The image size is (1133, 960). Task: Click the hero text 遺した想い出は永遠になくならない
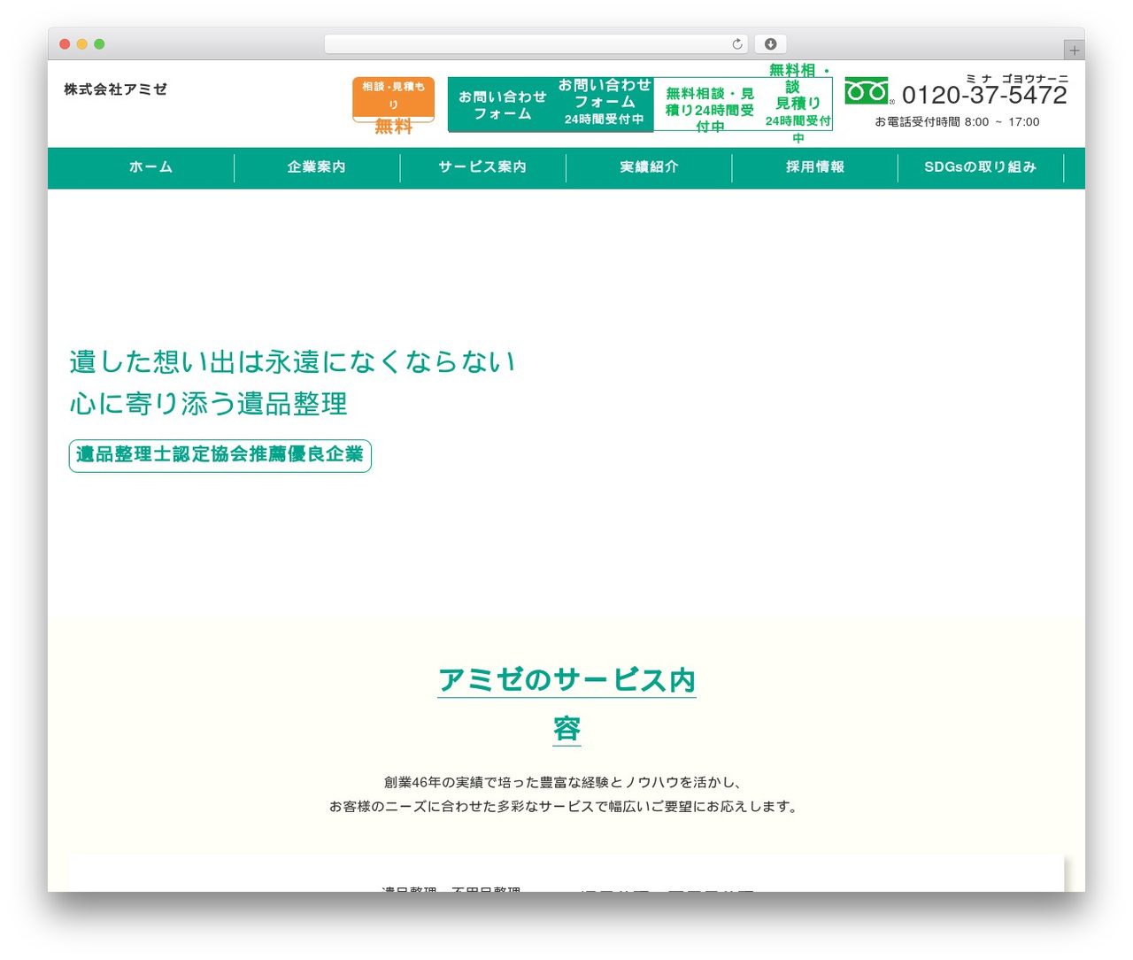click(292, 361)
